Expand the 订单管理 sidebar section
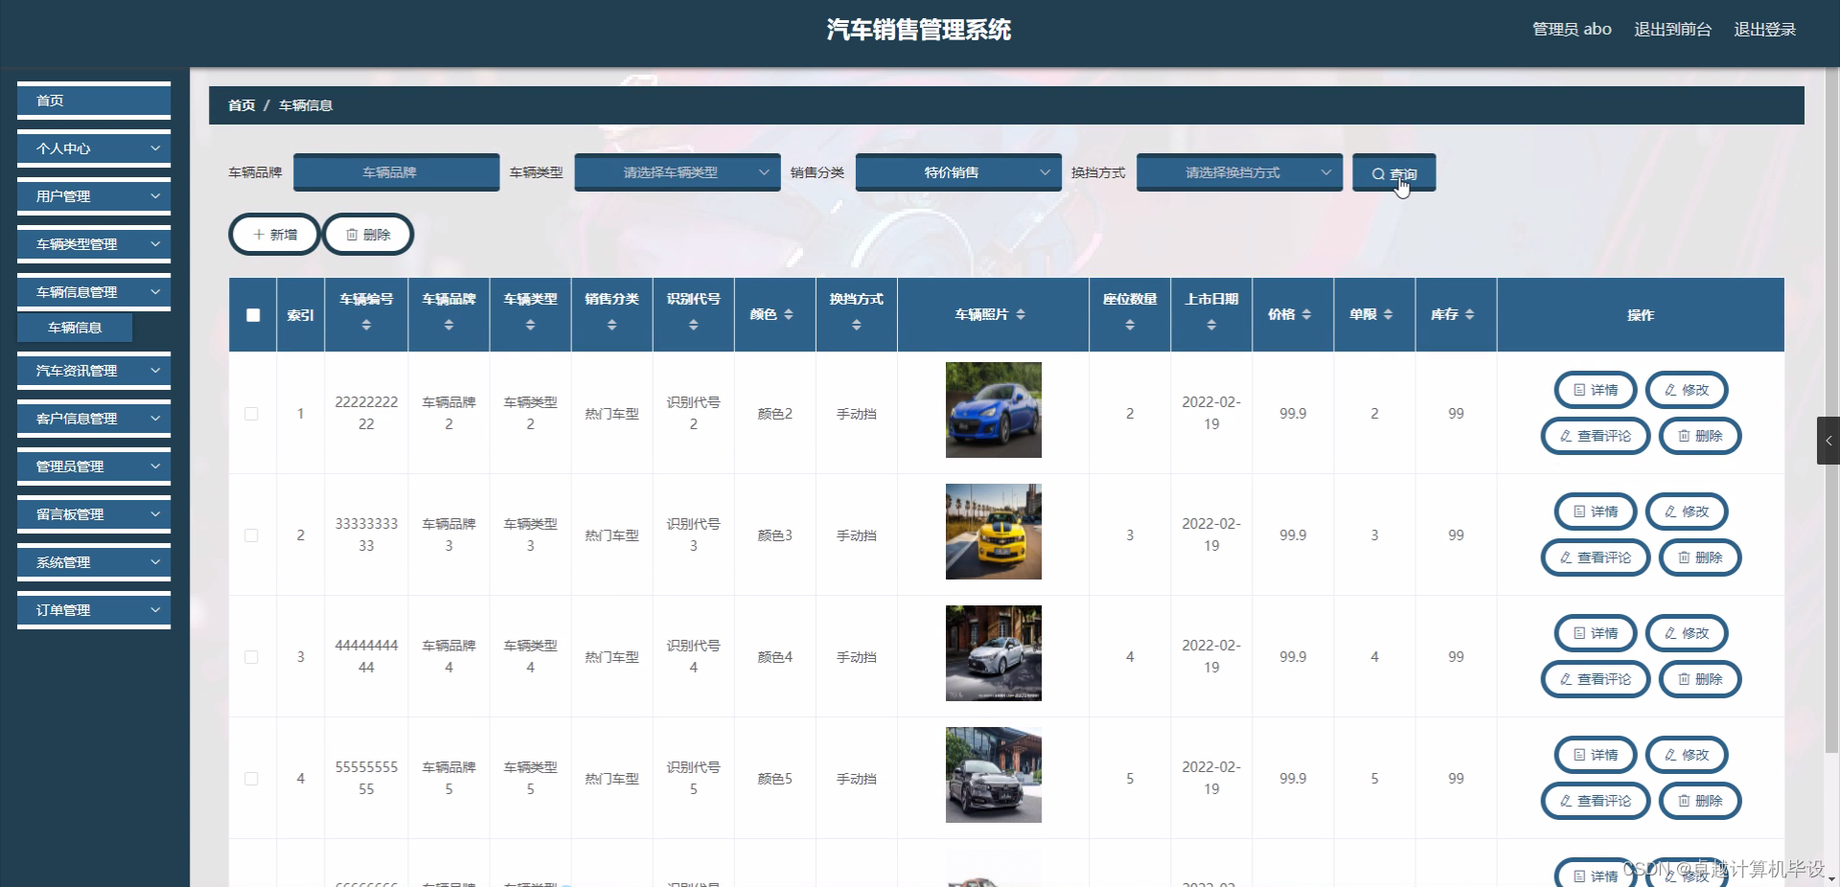 (x=93, y=610)
